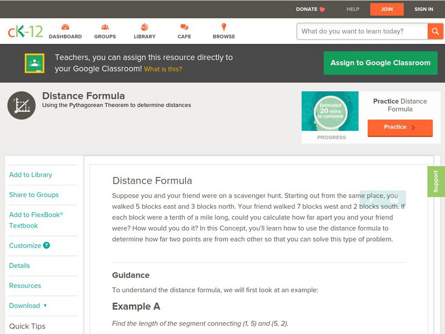Open the Cafe chat bubbles icon
445x334 pixels.
point(184,27)
